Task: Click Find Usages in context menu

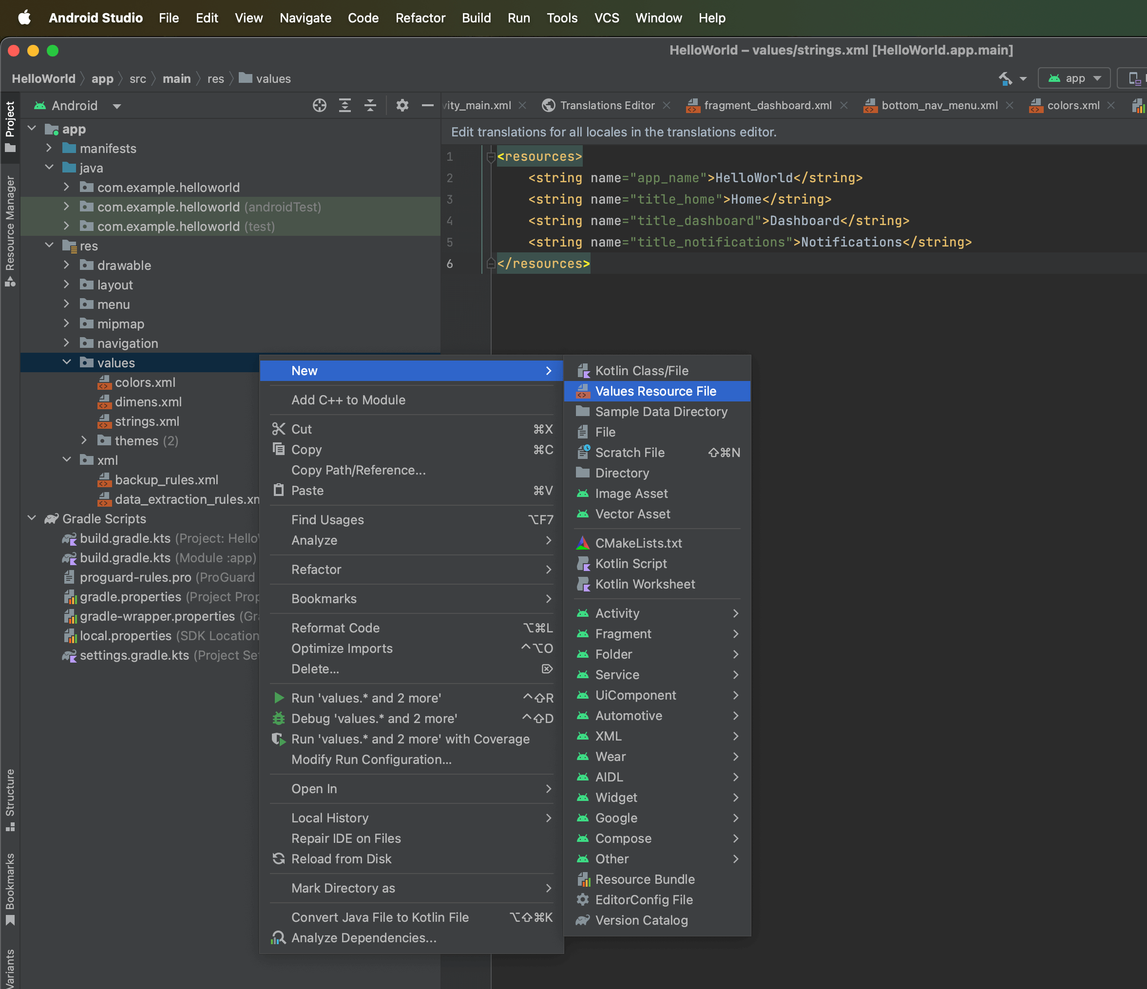Action: [x=411, y=520]
